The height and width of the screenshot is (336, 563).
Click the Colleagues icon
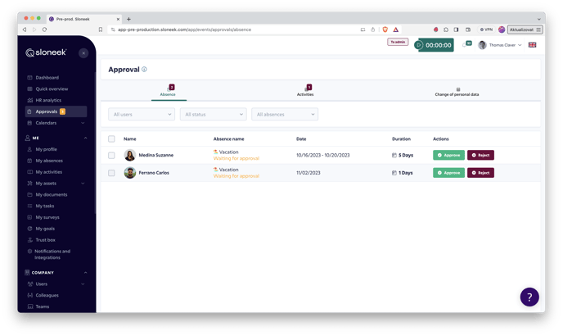click(29, 295)
